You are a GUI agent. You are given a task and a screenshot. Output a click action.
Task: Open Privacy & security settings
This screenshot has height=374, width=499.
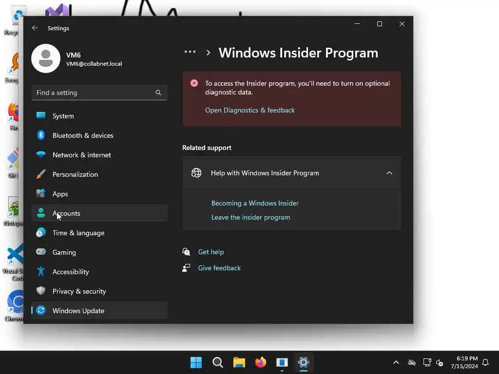click(99, 291)
